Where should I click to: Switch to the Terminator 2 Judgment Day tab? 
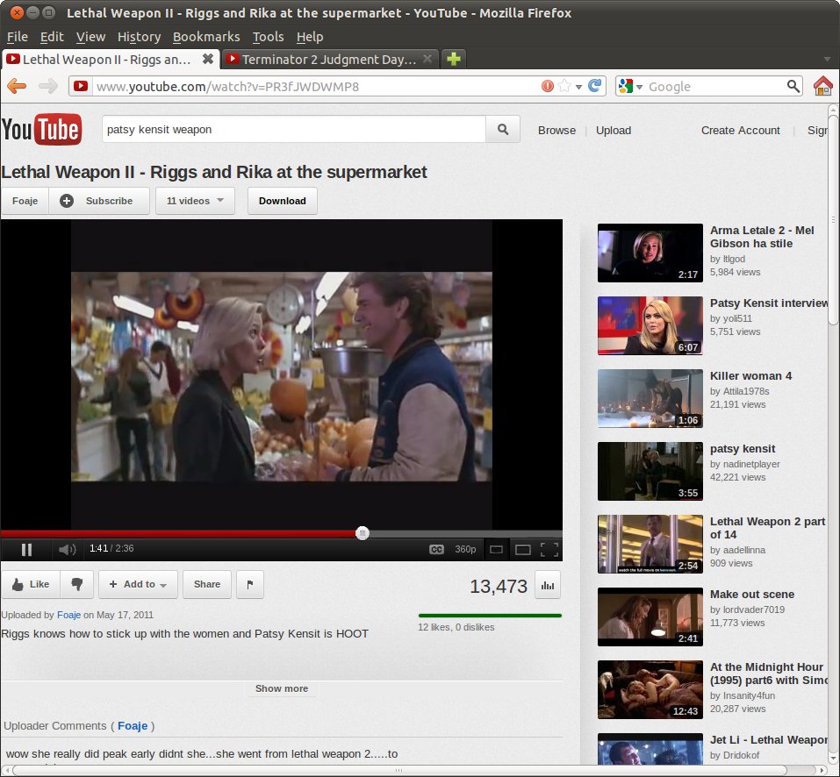(x=329, y=59)
